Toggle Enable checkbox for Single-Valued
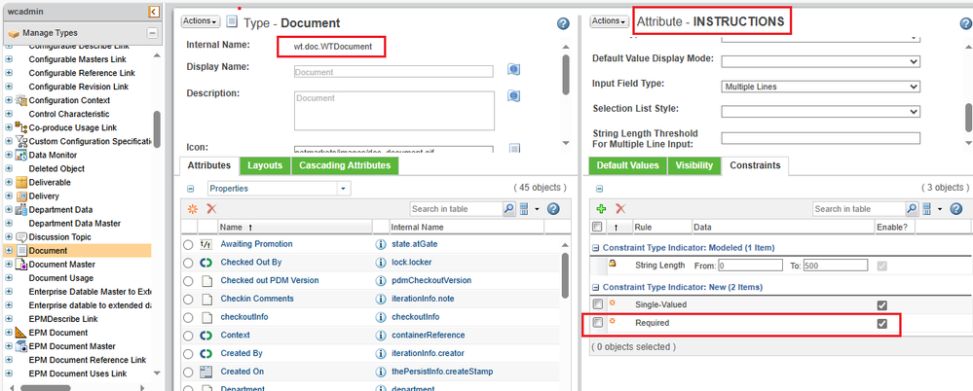 pyautogui.click(x=881, y=304)
